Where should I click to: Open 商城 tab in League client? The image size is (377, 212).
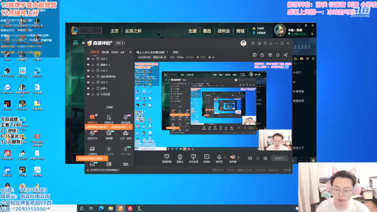(240, 31)
